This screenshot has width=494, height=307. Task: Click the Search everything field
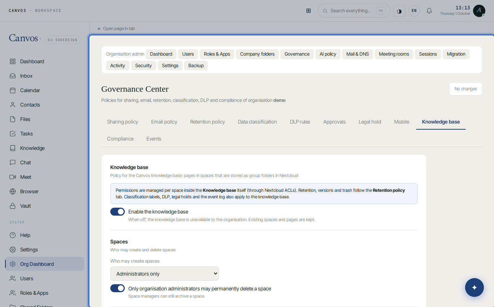pyautogui.click(x=354, y=11)
